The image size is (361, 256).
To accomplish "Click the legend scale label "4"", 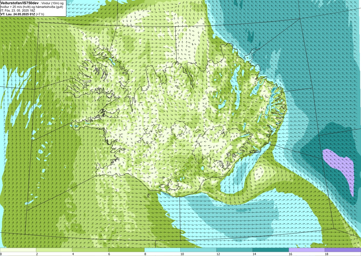I will [x=73, y=254].
